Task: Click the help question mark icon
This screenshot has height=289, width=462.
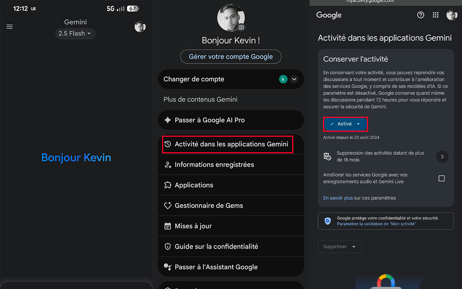Action: click(420, 15)
